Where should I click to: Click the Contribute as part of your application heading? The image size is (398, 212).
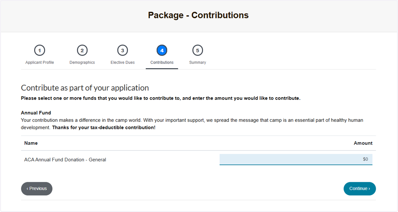[85, 88]
